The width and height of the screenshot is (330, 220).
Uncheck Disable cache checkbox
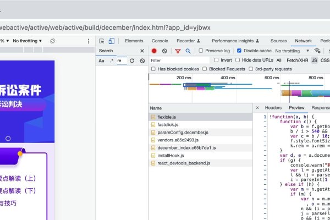pos(238,51)
